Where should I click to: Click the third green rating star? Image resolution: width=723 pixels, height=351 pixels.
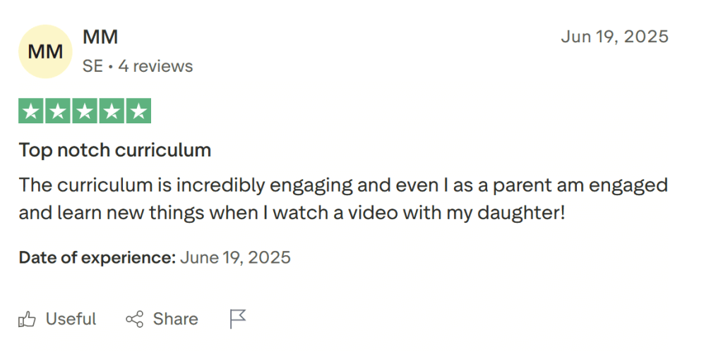point(85,111)
